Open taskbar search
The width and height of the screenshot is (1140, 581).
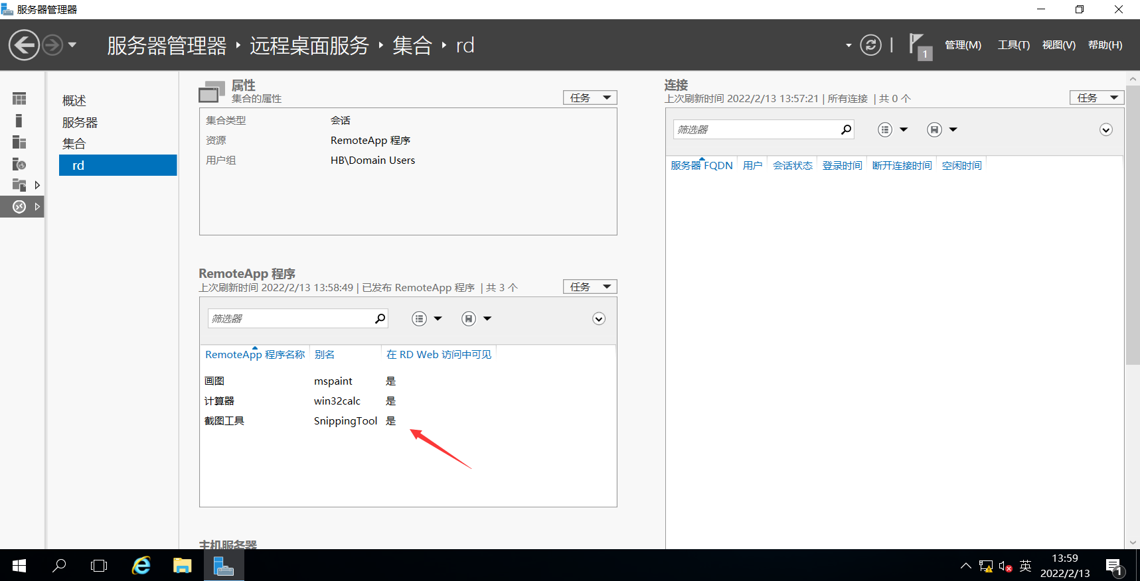(59, 566)
